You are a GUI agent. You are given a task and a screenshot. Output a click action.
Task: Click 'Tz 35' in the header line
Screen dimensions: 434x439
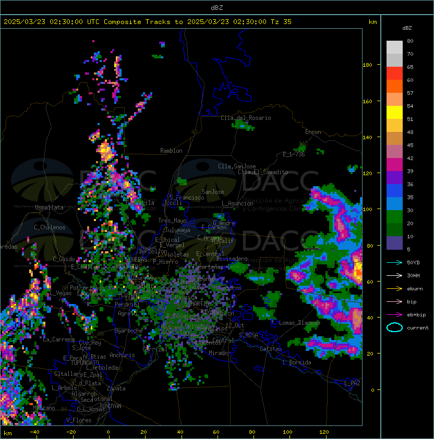pyautogui.click(x=281, y=22)
